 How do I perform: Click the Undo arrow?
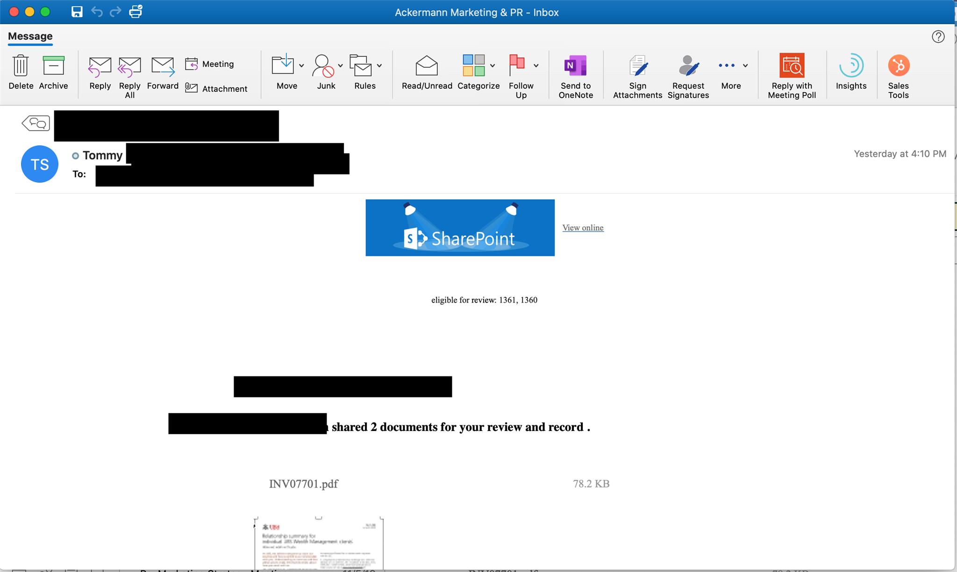pyautogui.click(x=97, y=12)
